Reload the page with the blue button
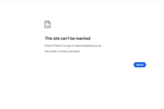164x109 pixels. 140,65
